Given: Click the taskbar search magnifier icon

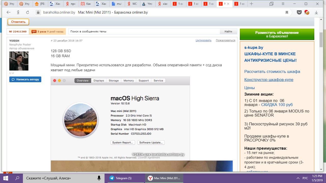Looking at the screenshot, I should point(17,178).
